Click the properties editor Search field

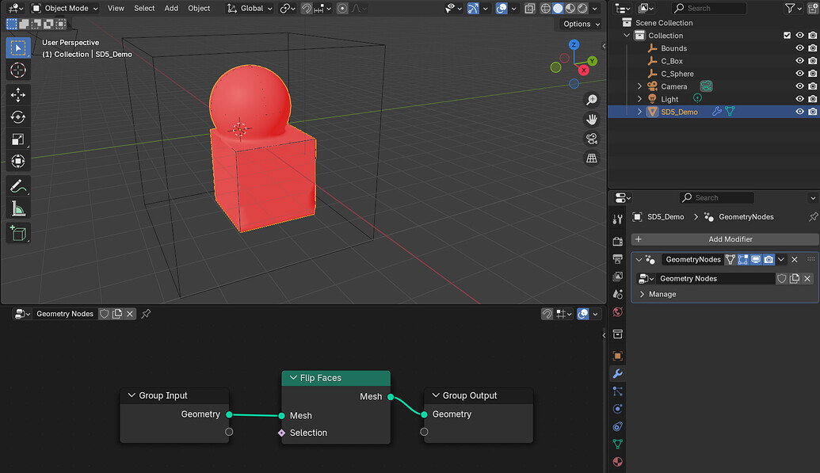pyautogui.click(x=716, y=198)
